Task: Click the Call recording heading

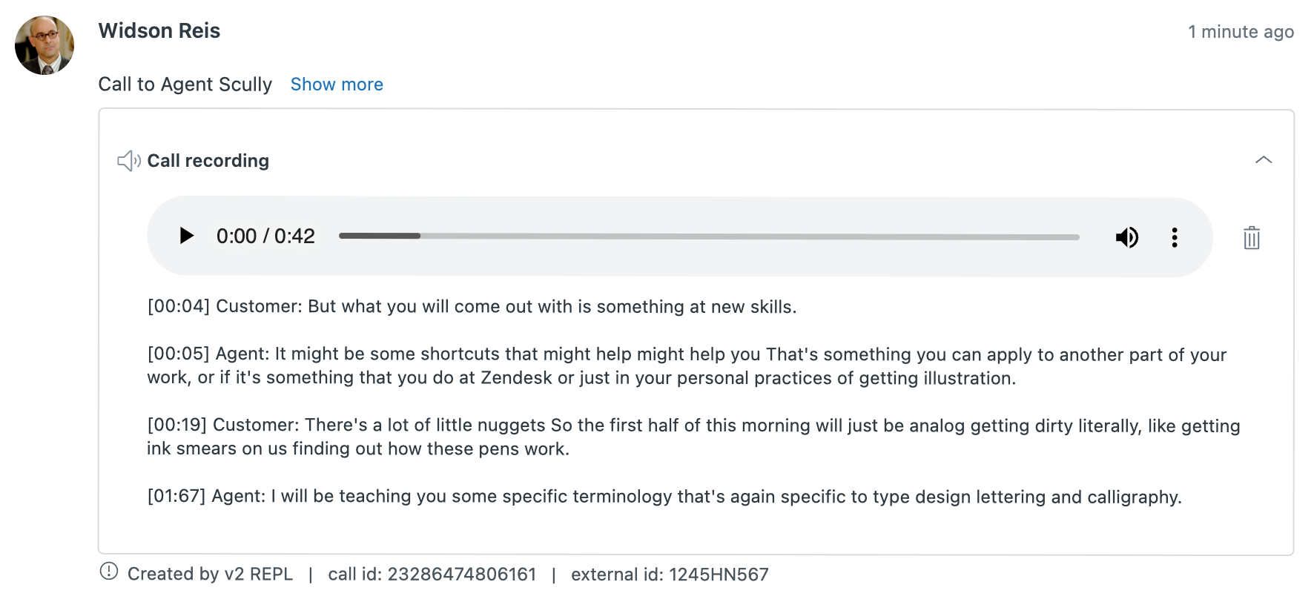Action: tap(208, 161)
